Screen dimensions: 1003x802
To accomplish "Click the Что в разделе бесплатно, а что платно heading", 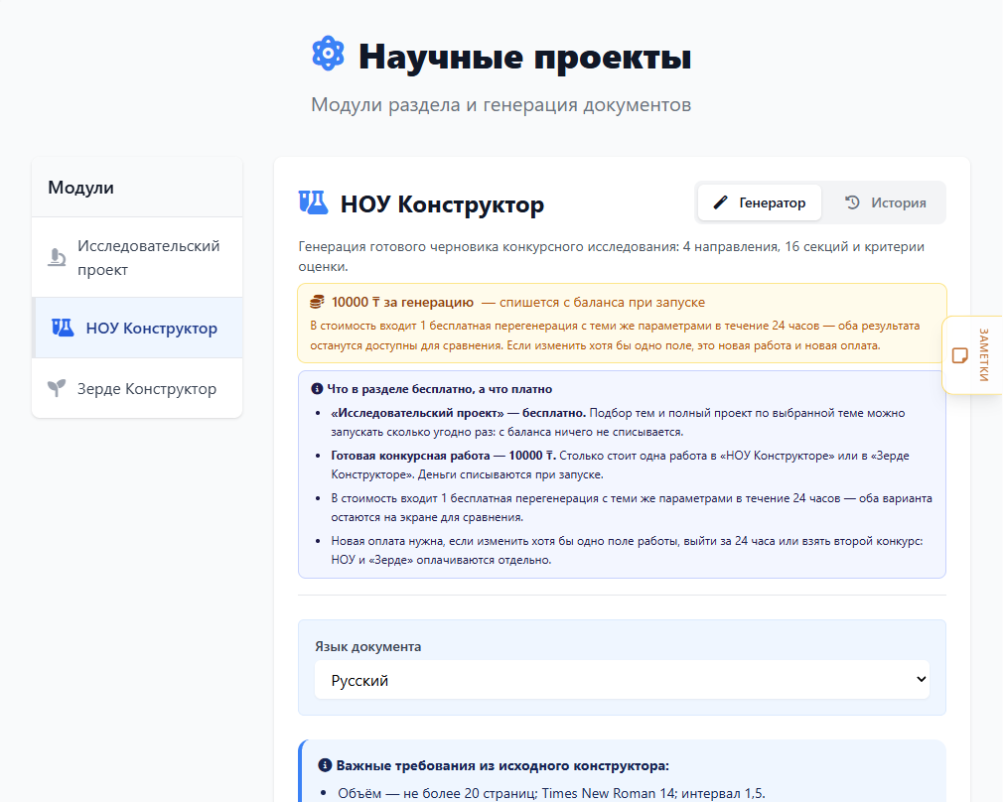I will pyautogui.click(x=440, y=389).
